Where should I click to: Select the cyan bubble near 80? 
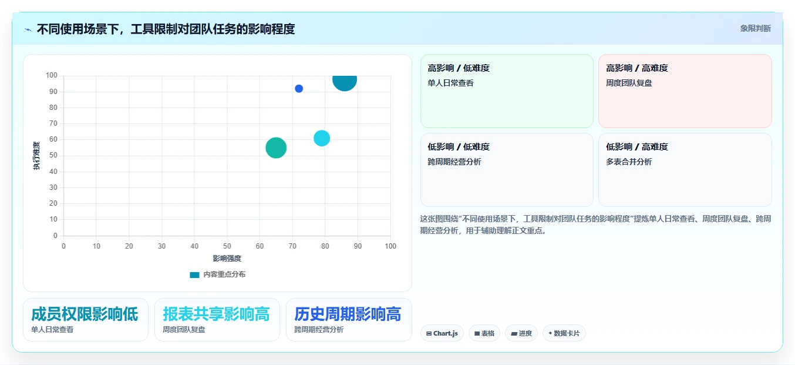click(322, 138)
